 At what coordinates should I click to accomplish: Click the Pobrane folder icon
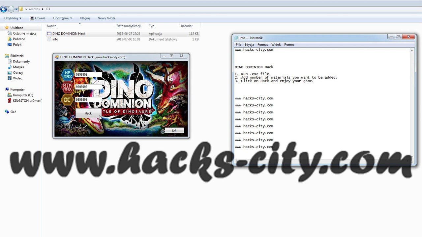pyautogui.click(x=10, y=39)
